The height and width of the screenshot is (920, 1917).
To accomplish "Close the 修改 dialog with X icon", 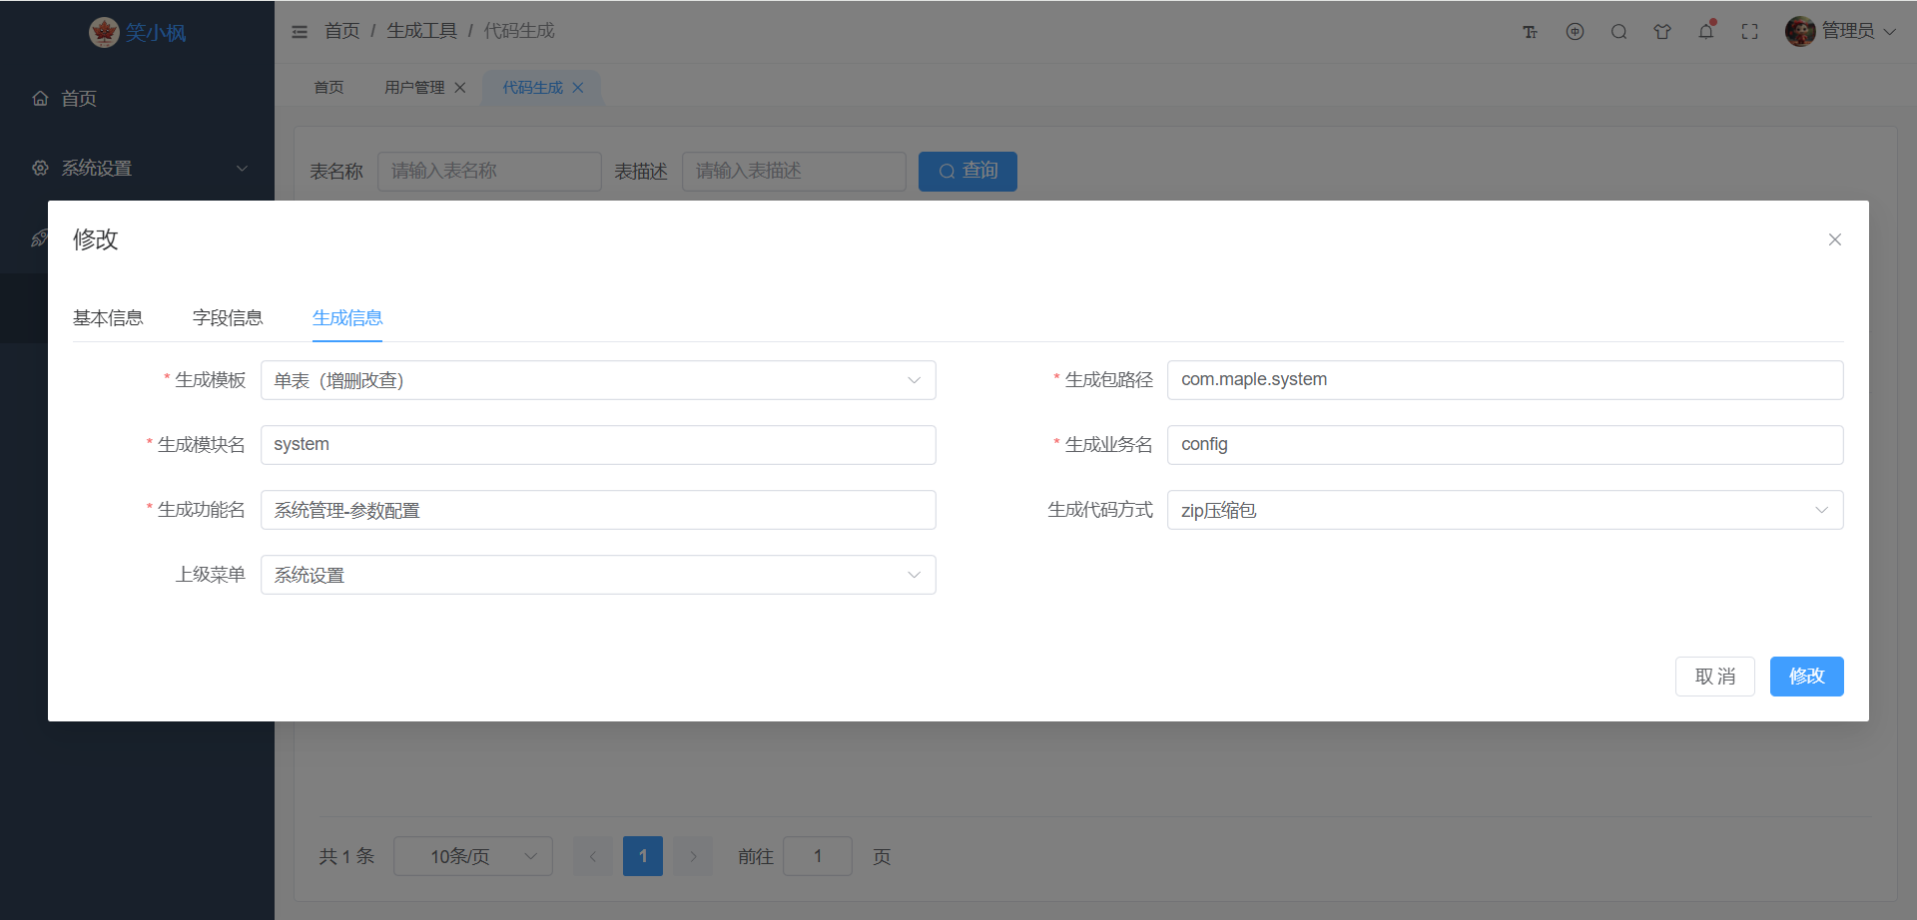I will tap(1834, 239).
